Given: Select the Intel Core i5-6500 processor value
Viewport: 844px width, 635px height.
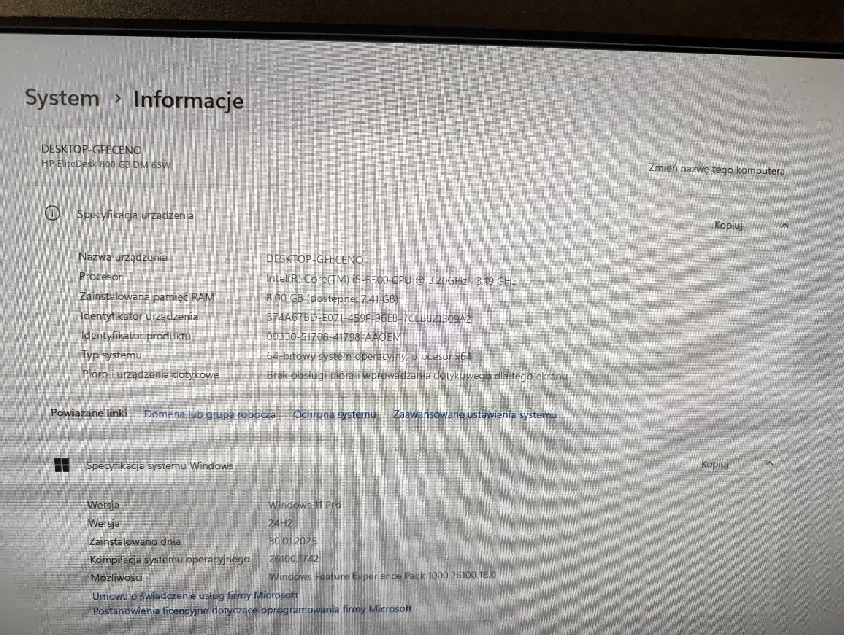Looking at the screenshot, I should tap(391, 280).
